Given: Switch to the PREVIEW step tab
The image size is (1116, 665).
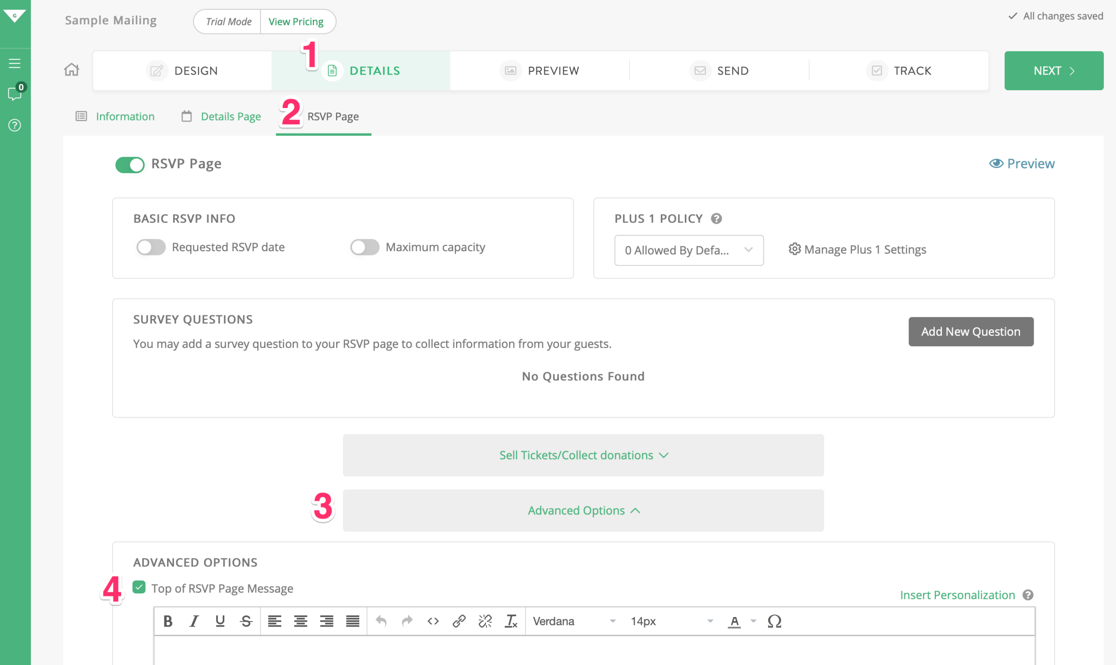Looking at the screenshot, I should point(540,71).
